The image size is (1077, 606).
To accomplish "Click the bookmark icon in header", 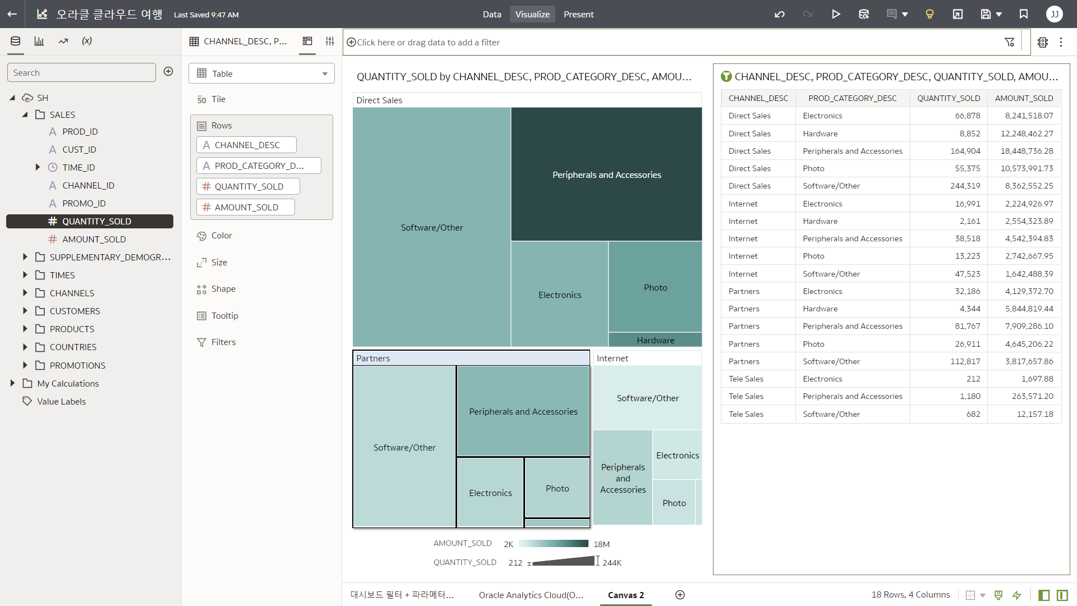I will point(1024,14).
